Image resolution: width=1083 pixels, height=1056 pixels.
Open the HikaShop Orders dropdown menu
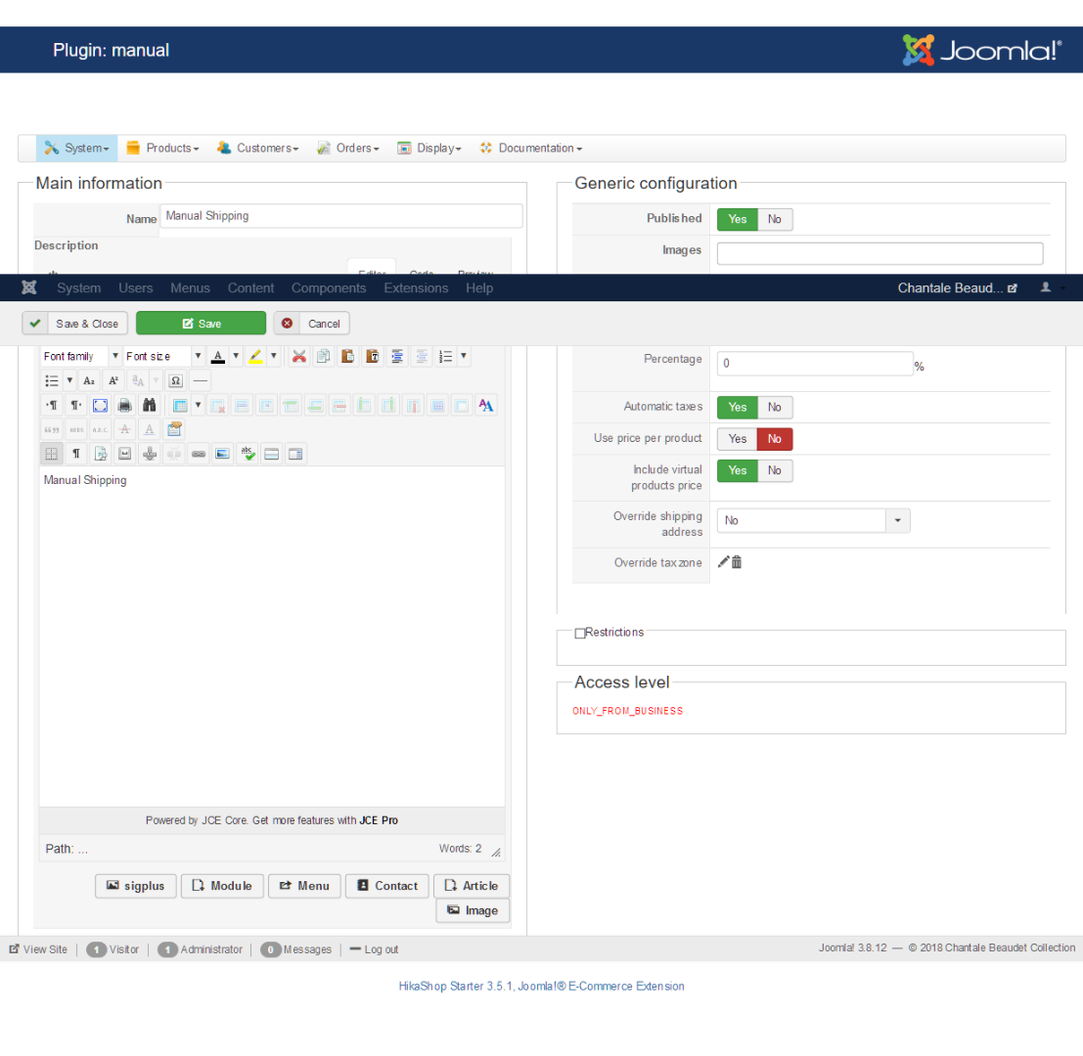pos(349,149)
